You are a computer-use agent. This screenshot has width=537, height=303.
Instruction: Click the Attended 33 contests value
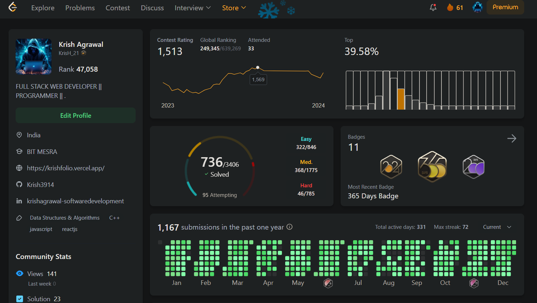pos(251,49)
